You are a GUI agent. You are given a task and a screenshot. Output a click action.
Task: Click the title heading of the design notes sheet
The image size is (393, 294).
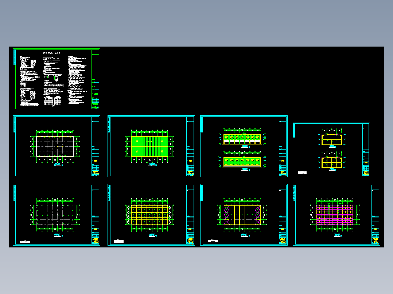pos(52,53)
